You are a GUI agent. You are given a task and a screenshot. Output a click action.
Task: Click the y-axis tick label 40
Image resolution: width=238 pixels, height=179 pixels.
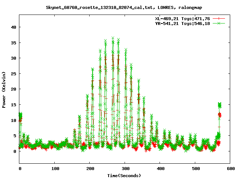pyautogui.click(x=14, y=27)
